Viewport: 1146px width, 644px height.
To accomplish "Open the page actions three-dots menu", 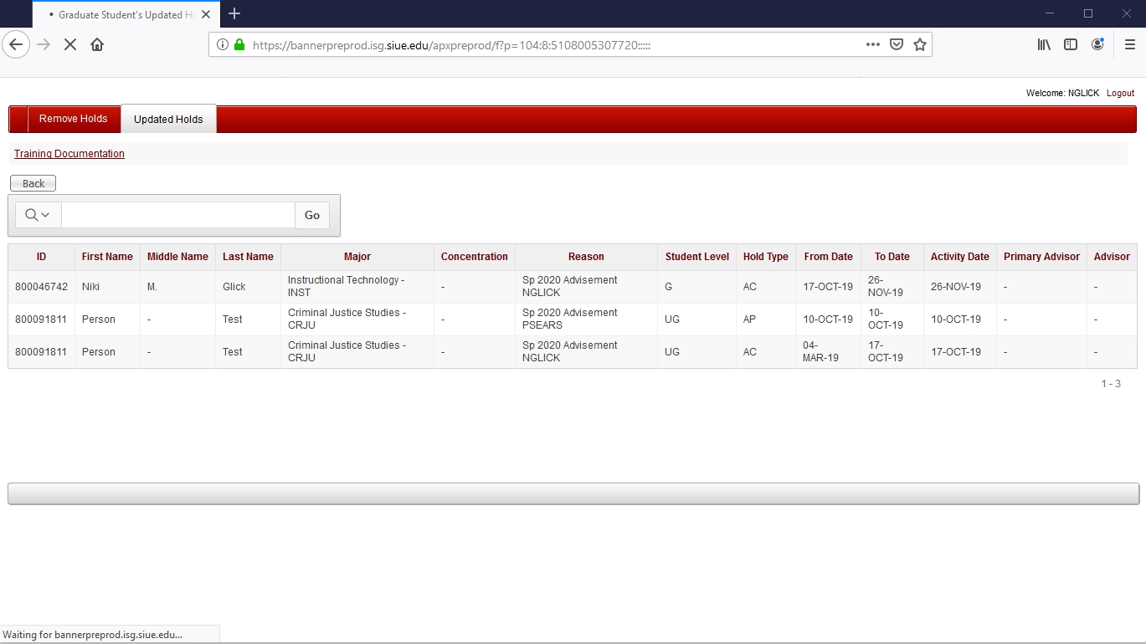I will [x=872, y=44].
